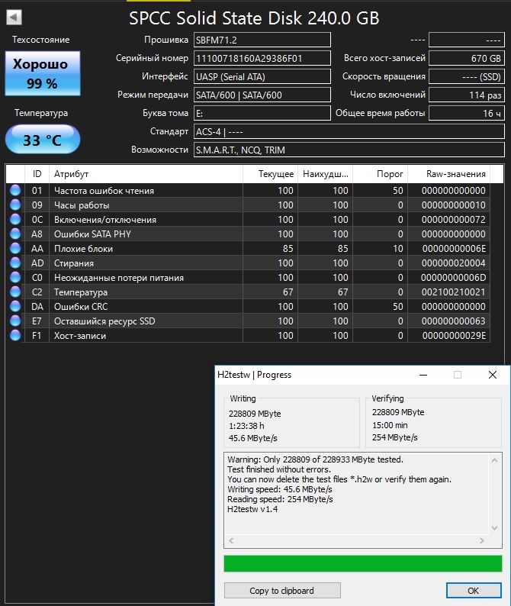Click the Буква тома field E:
This screenshot has height=606, width=511.
(262, 113)
